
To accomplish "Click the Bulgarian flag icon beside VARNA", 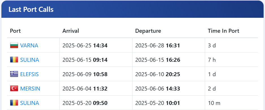I will tap(14, 45).
